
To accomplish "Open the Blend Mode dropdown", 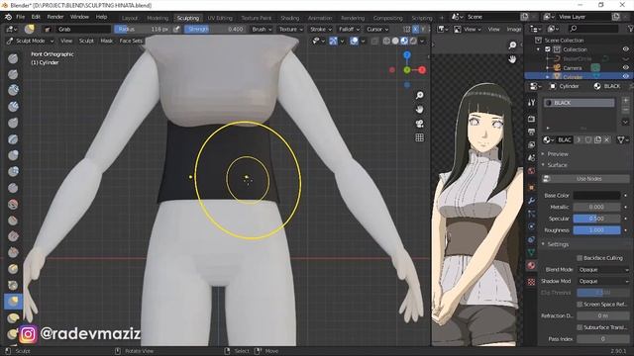I will pos(603,270).
